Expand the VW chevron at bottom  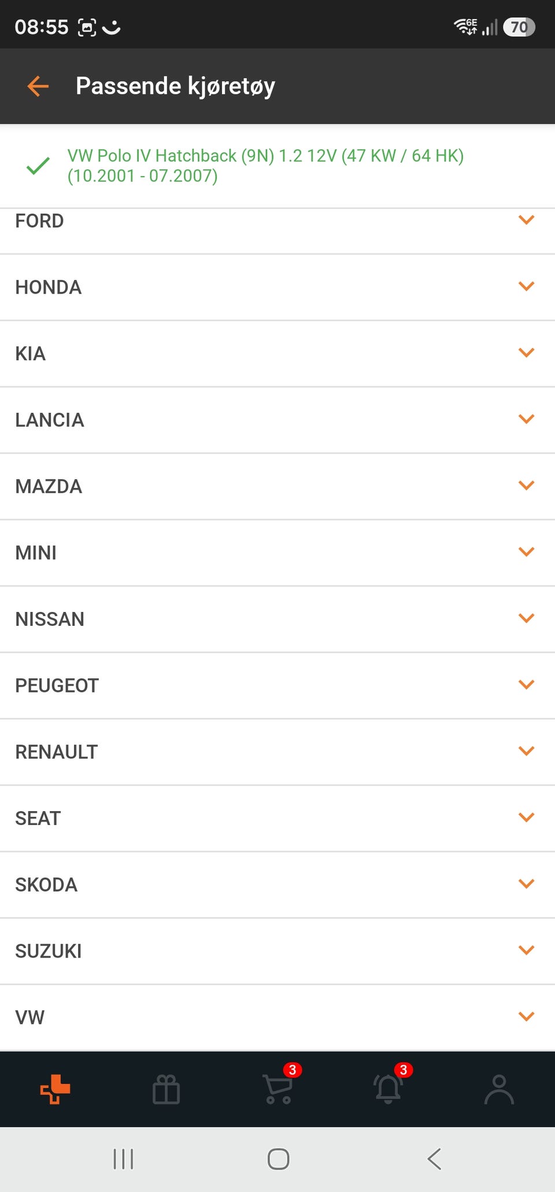click(526, 1017)
